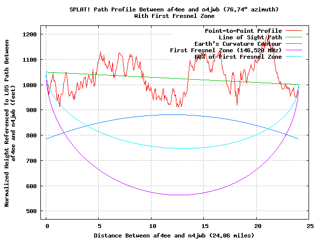
Task: Click the x-axis tick label 20
Action: [x=258, y=226]
